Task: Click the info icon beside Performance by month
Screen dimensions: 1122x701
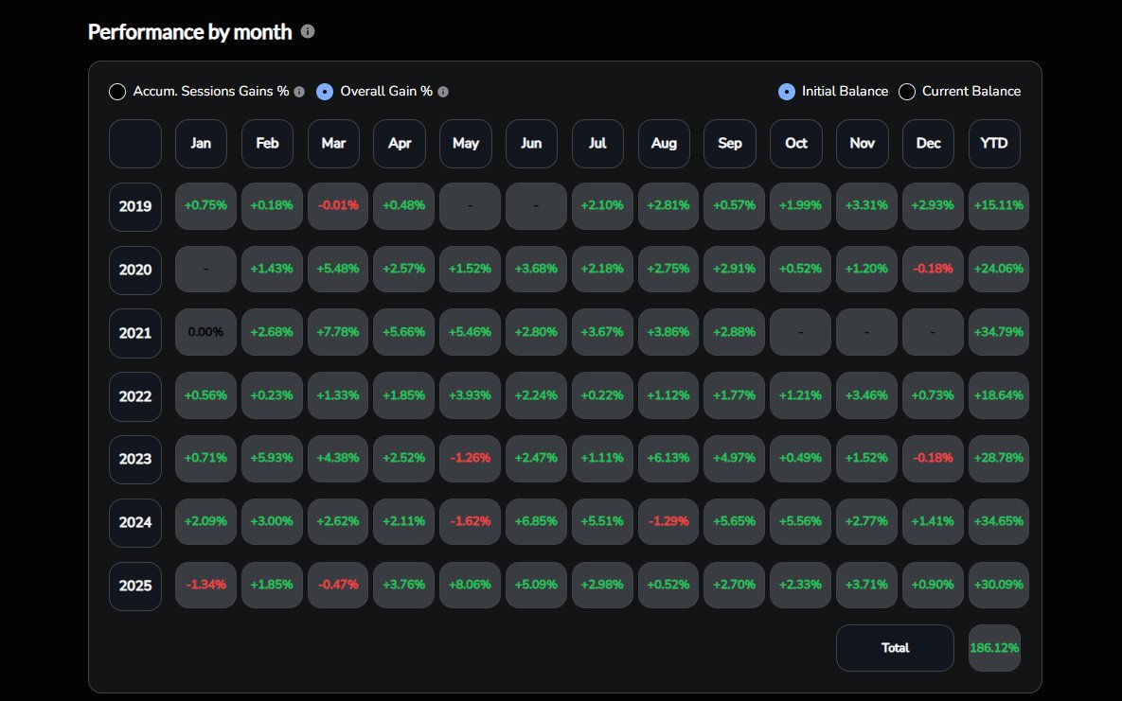Action: [x=308, y=31]
